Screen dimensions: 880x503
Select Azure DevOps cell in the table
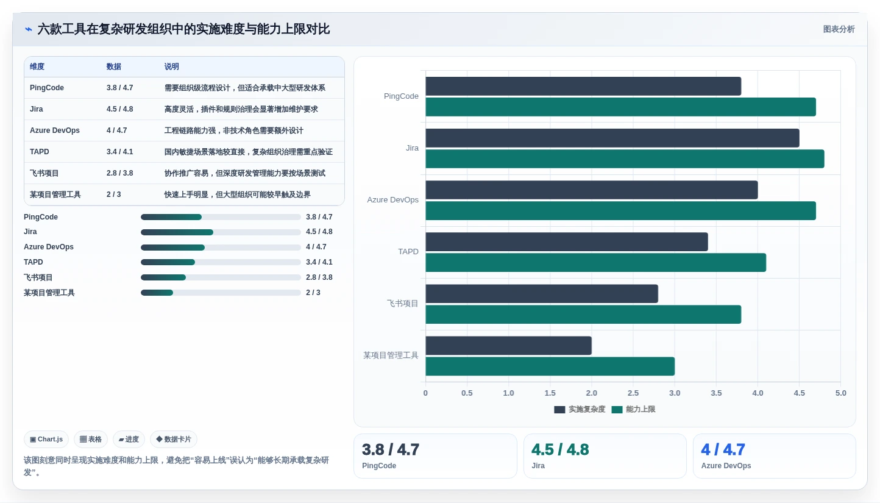point(55,130)
